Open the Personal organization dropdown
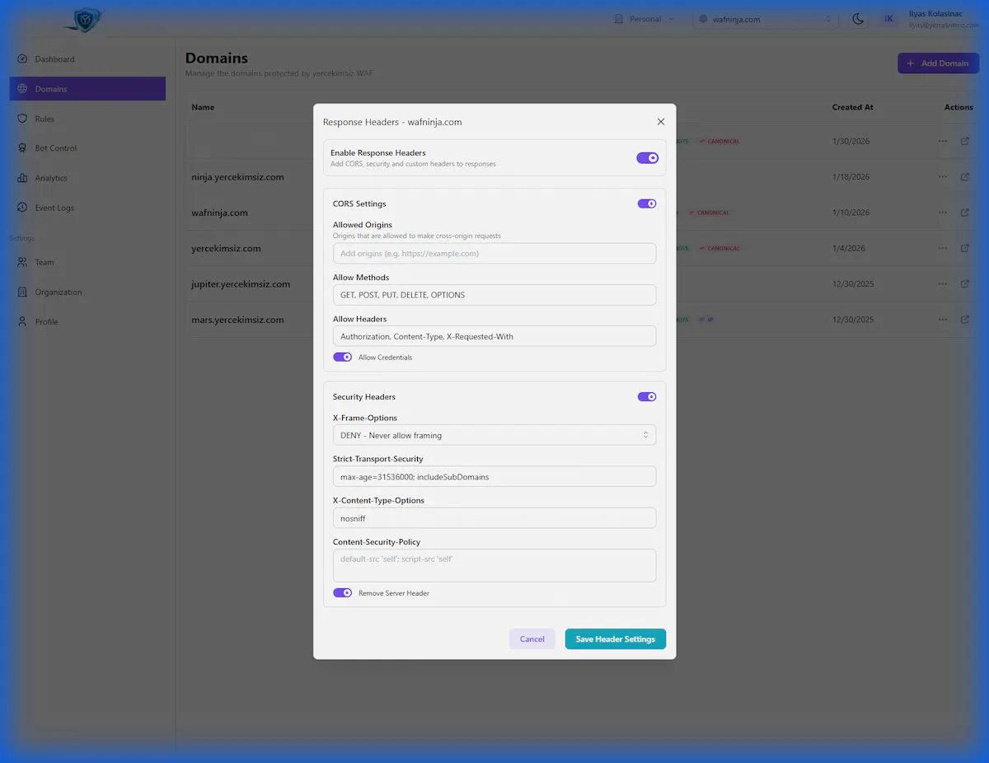The height and width of the screenshot is (763, 989). pyautogui.click(x=644, y=19)
